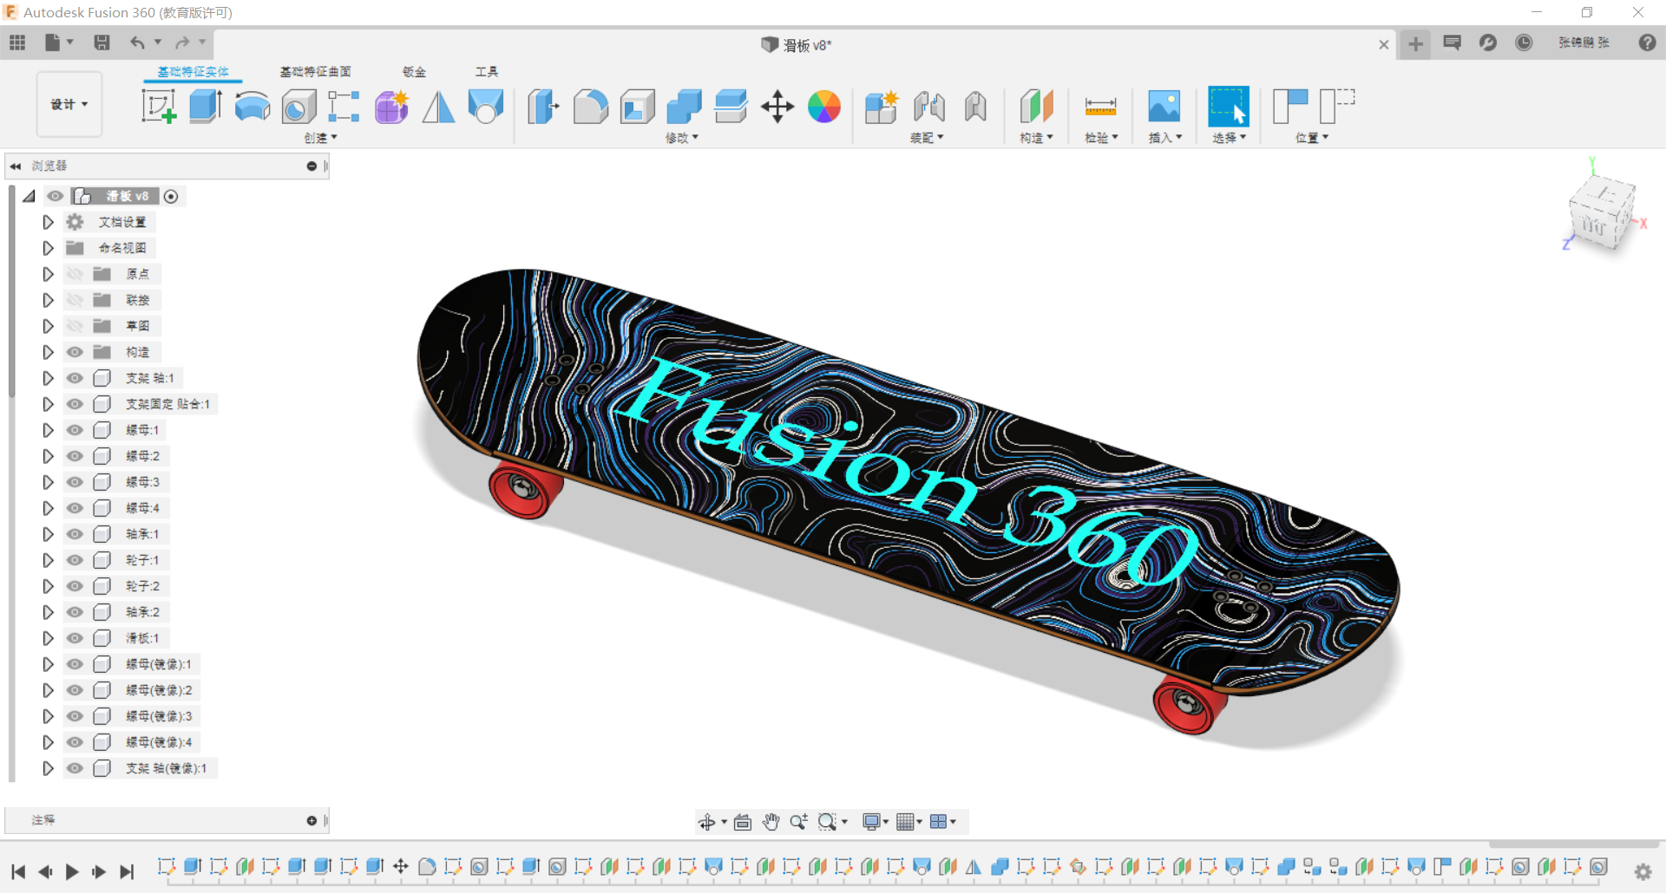Click the Save icon
The height and width of the screenshot is (893, 1666).
pyautogui.click(x=102, y=42)
